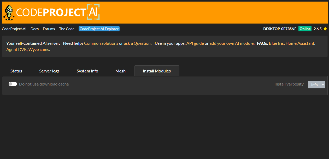The image size is (329, 159).
Task: Open the Blue Iris FAQ link
Action: [x=277, y=43]
